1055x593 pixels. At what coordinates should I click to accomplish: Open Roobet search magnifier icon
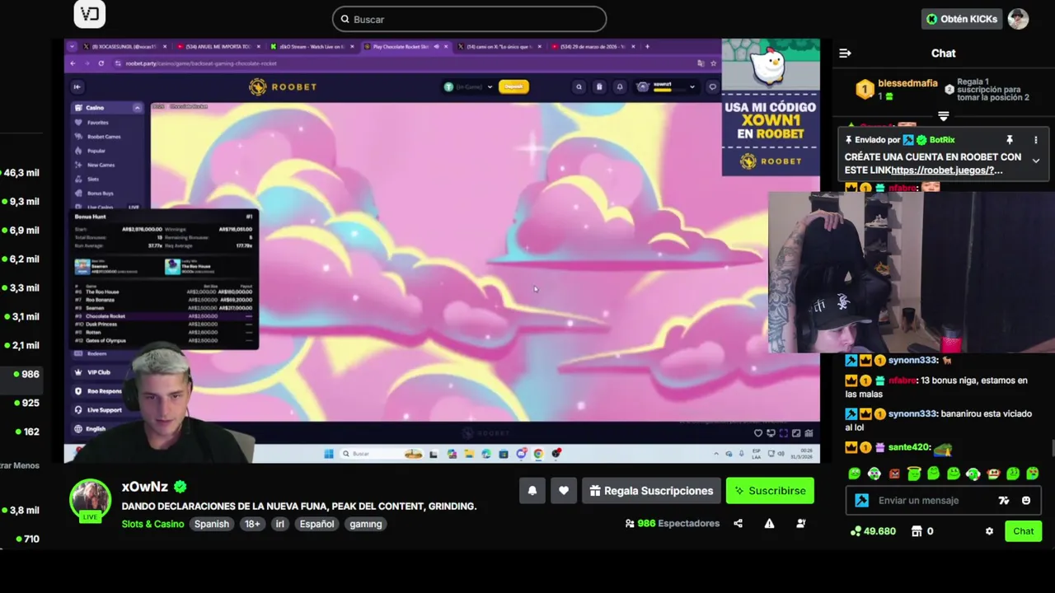(x=579, y=86)
